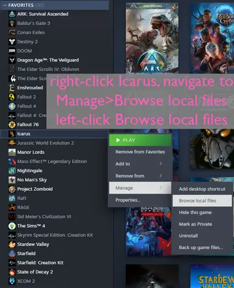The height and width of the screenshot is (288, 234).
Task: Select the XCOM 2 icon
Action: [x=12, y=281]
